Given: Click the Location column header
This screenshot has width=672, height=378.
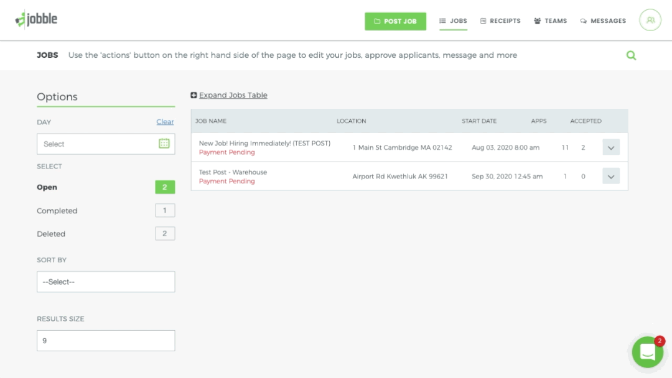Looking at the screenshot, I should click(352, 121).
